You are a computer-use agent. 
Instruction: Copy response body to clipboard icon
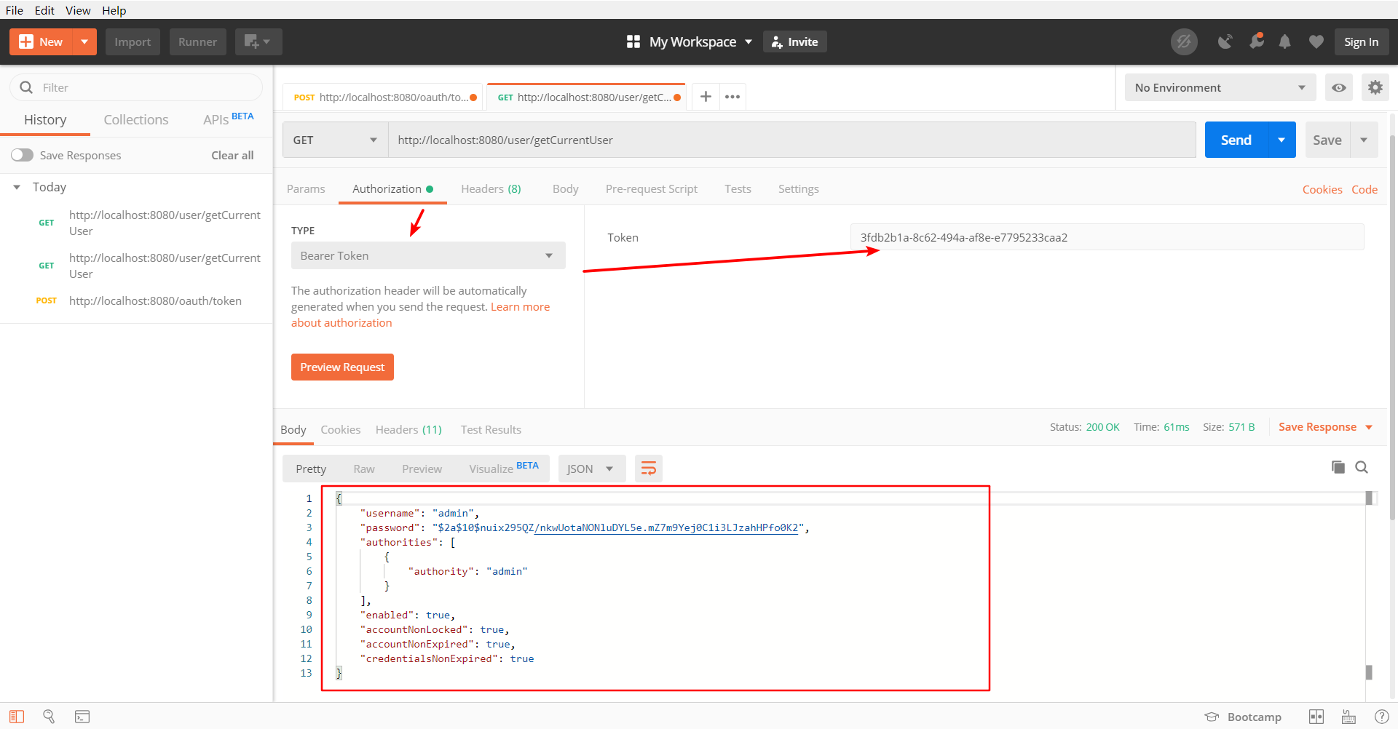[1338, 467]
